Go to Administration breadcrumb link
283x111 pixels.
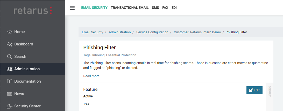[120, 32]
